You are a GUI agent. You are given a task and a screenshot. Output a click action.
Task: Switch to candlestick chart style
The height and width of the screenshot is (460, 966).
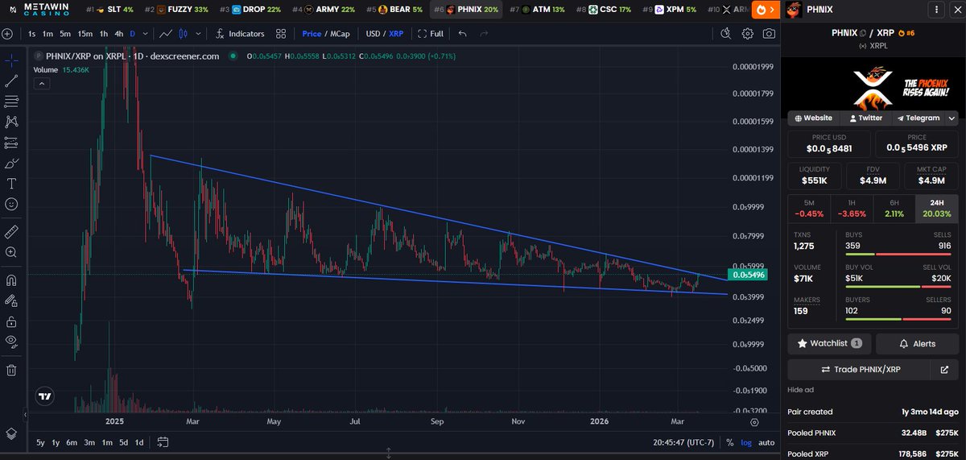(182, 34)
